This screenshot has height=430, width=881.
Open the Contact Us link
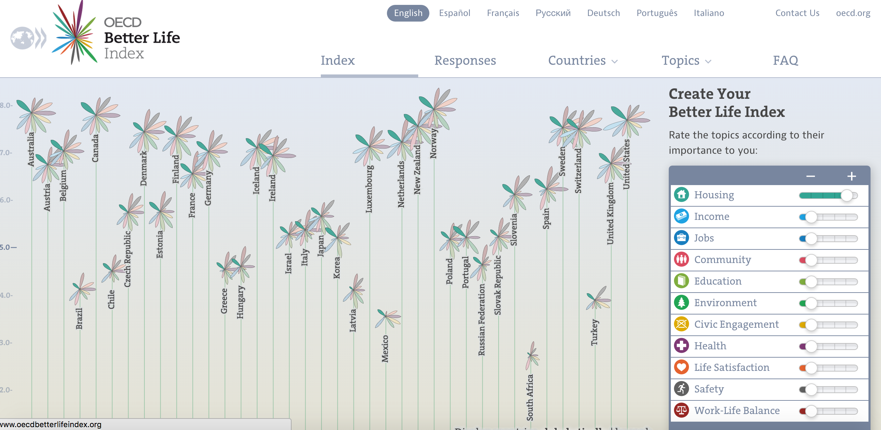pyautogui.click(x=797, y=13)
